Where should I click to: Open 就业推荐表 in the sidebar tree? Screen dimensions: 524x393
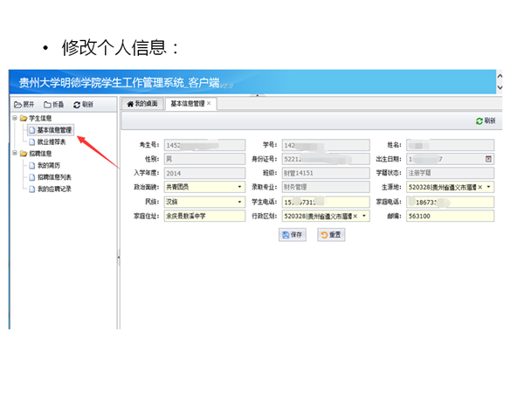coord(52,141)
